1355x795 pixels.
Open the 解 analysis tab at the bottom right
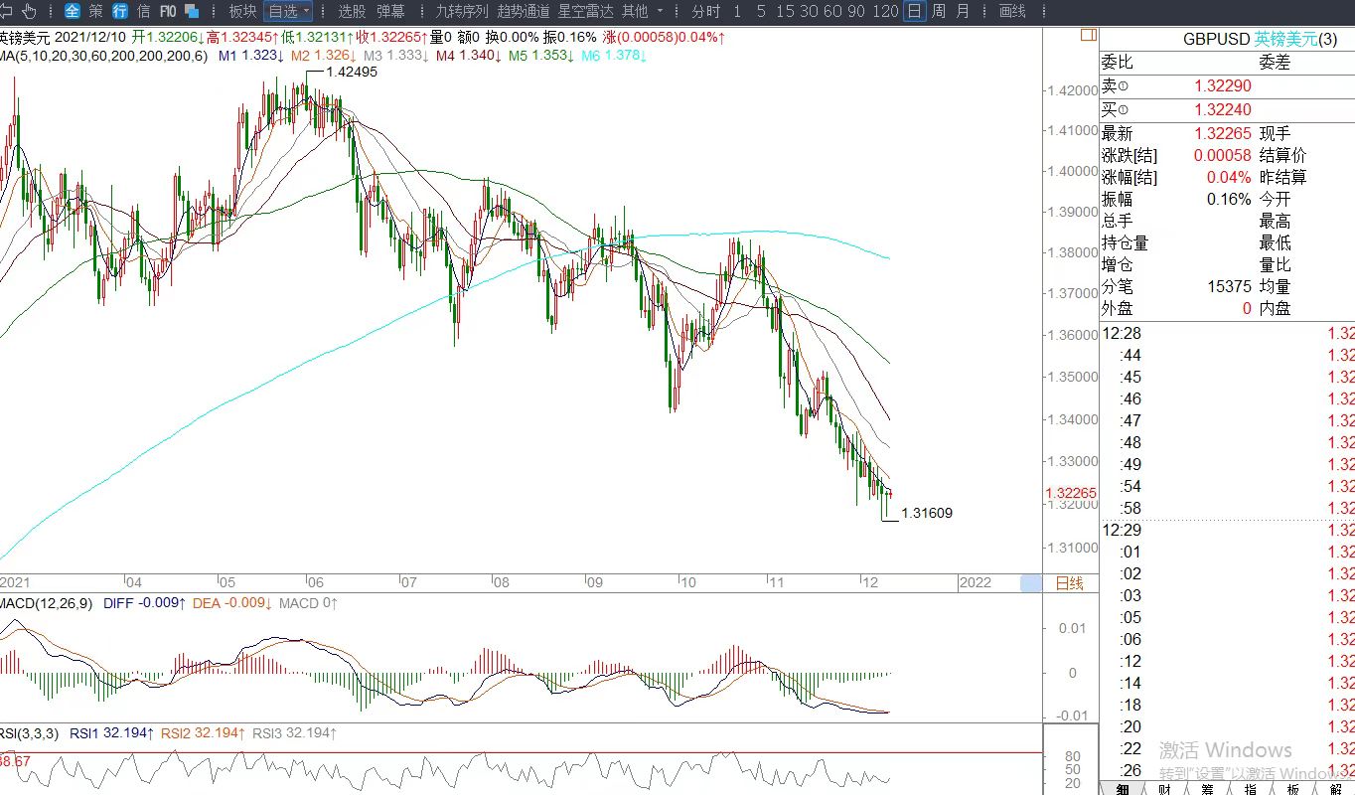pyautogui.click(x=1334, y=789)
